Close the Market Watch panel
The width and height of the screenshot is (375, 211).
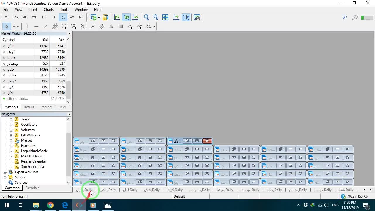pyautogui.click(x=69, y=33)
